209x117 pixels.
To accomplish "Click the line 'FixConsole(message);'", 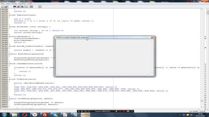I will pos(27,38).
